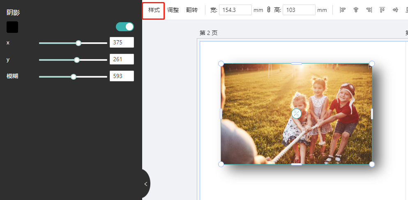
Task: Open the black shadow color swatch
Action: click(x=12, y=27)
